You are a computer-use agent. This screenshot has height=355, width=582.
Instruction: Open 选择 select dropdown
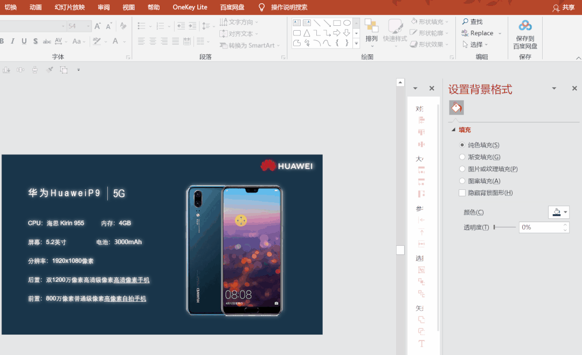[475, 45]
